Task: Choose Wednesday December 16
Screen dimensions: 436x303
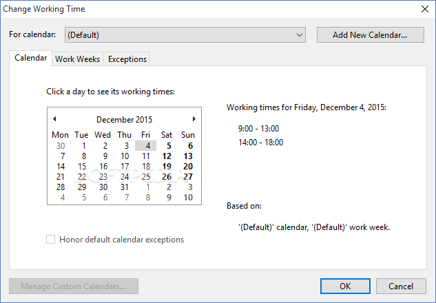Action: coord(103,166)
